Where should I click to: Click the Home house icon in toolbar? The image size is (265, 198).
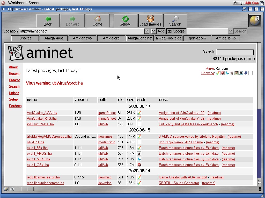point(97,21)
